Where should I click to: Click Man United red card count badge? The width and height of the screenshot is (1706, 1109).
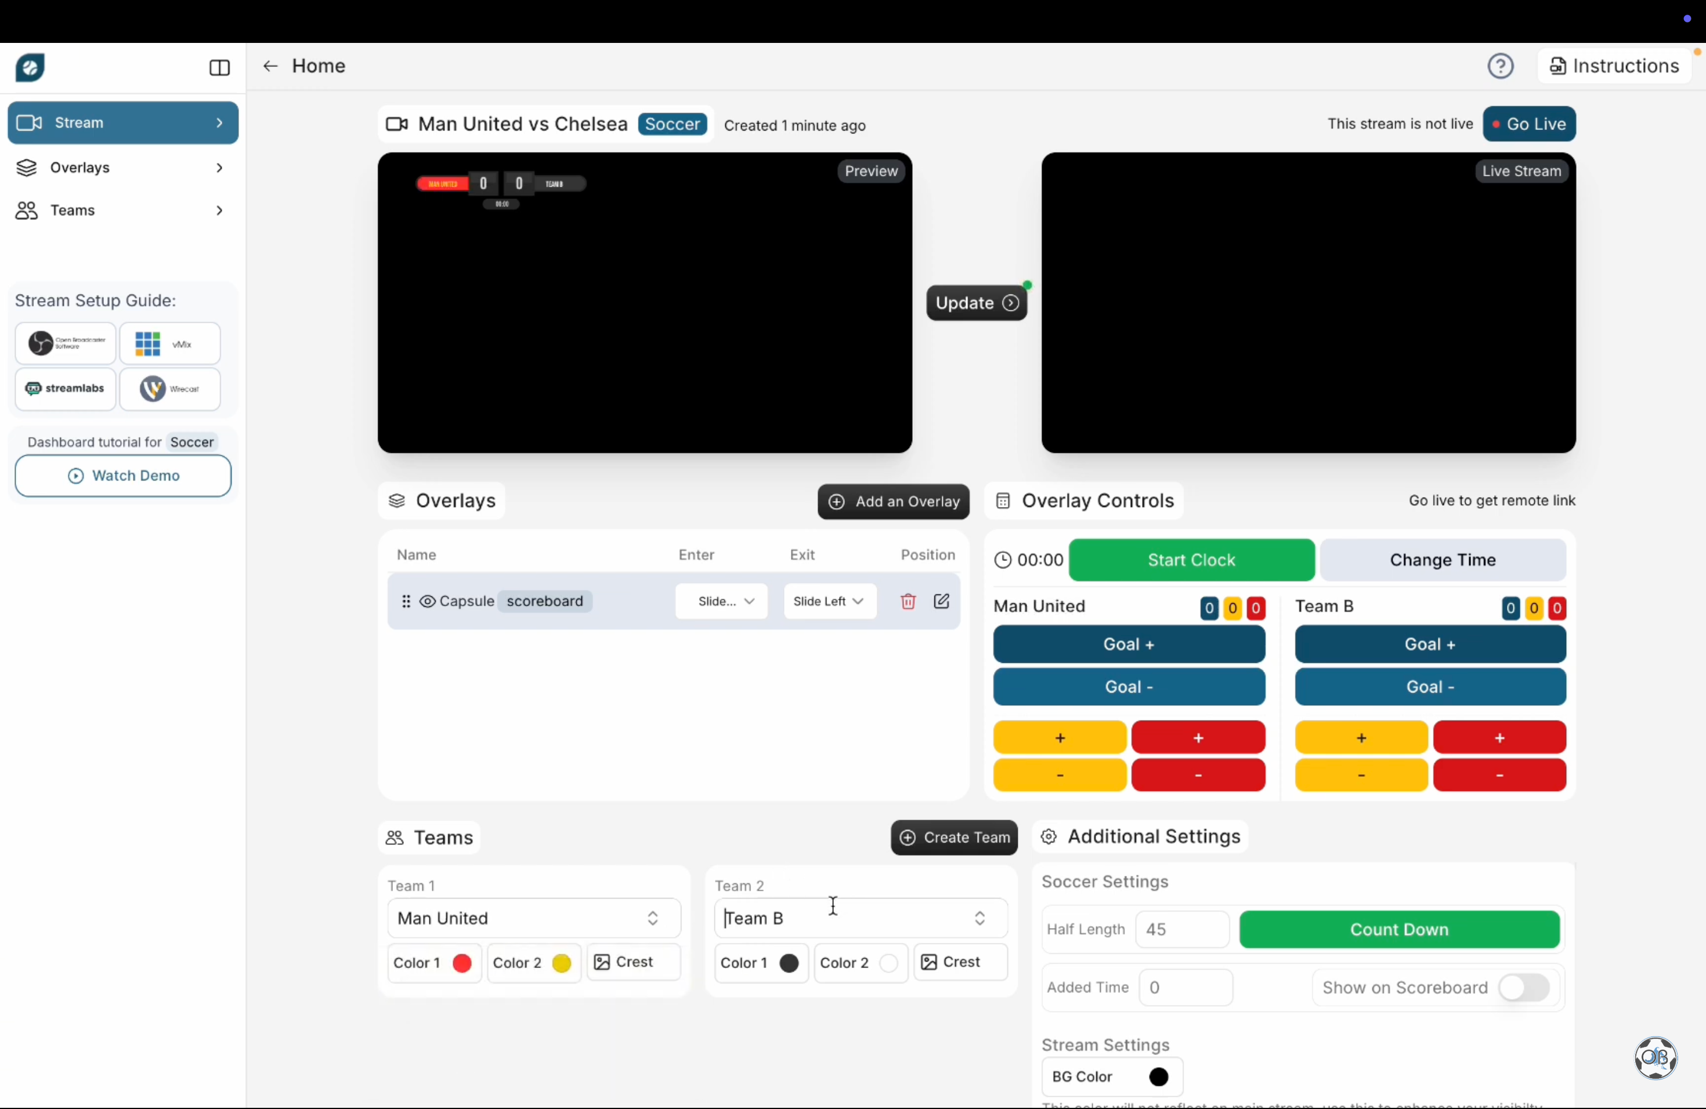(1256, 609)
